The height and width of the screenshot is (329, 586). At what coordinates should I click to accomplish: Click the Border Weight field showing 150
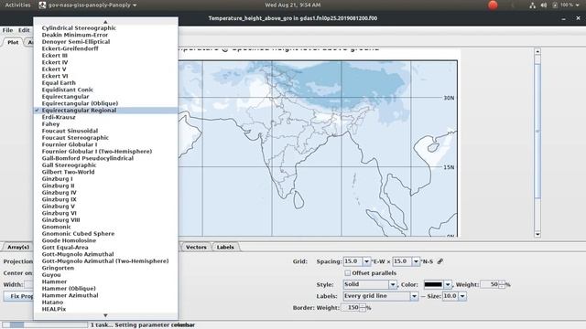click(x=351, y=308)
